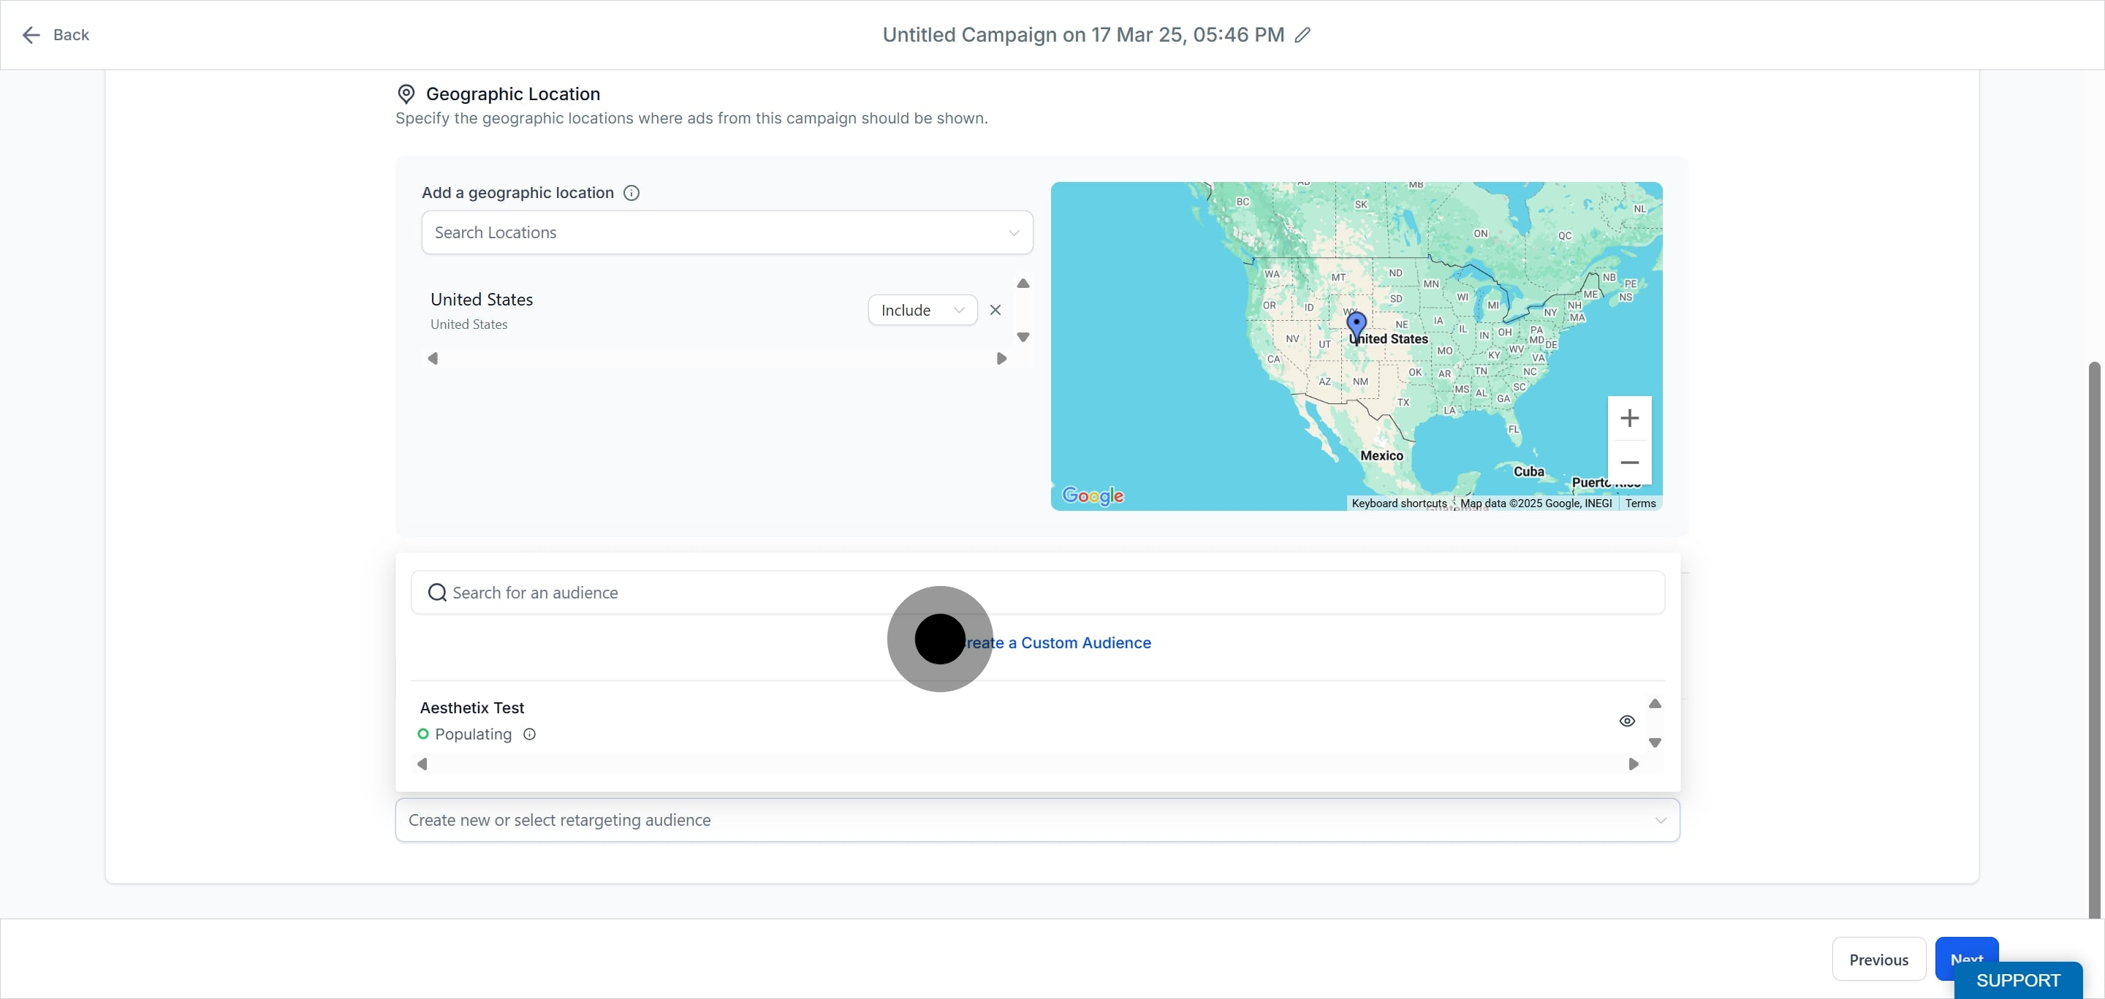Image resolution: width=2105 pixels, height=999 pixels.
Task: Click info icon beside Add a geographic location
Action: pos(631,193)
